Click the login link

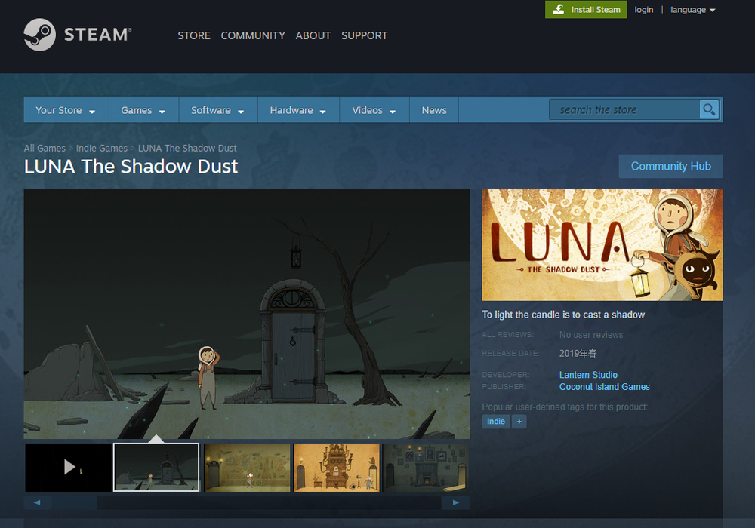[x=644, y=10]
